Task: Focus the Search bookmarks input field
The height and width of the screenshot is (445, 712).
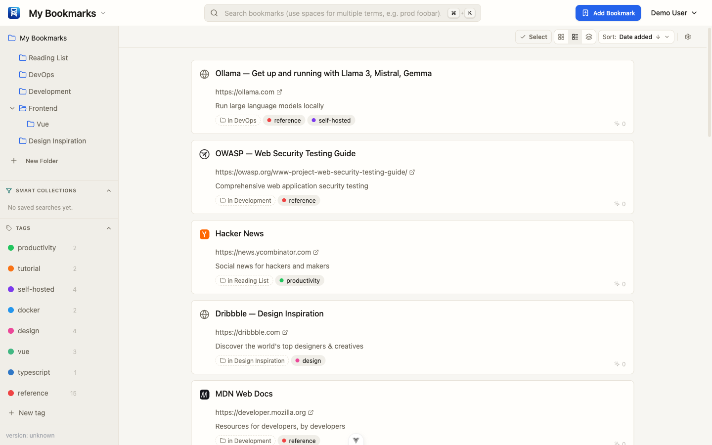Action: (342, 13)
